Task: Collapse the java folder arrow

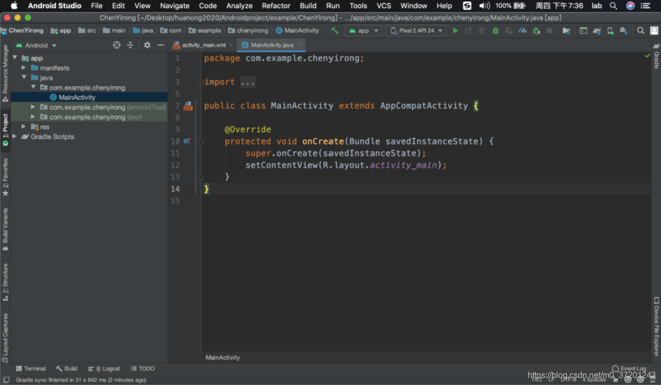Action: tap(24, 77)
